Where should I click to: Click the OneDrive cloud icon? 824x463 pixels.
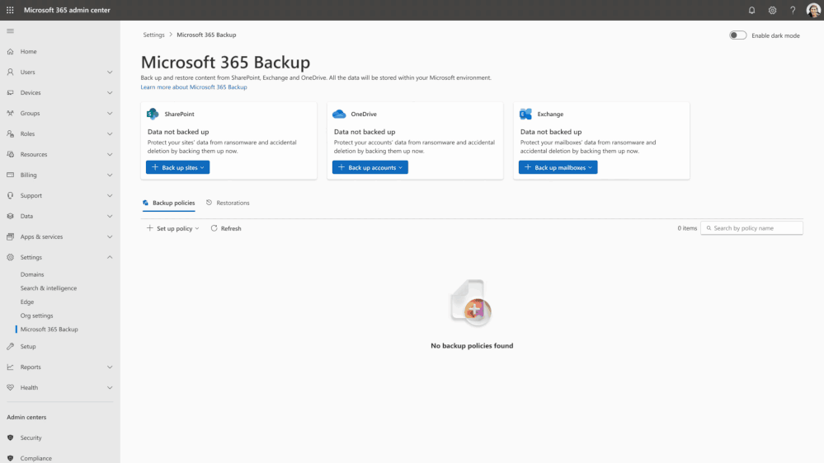pyautogui.click(x=338, y=114)
